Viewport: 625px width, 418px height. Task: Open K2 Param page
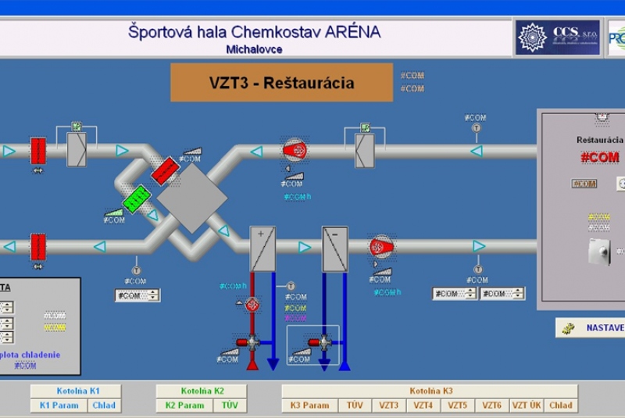pyautogui.click(x=184, y=405)
